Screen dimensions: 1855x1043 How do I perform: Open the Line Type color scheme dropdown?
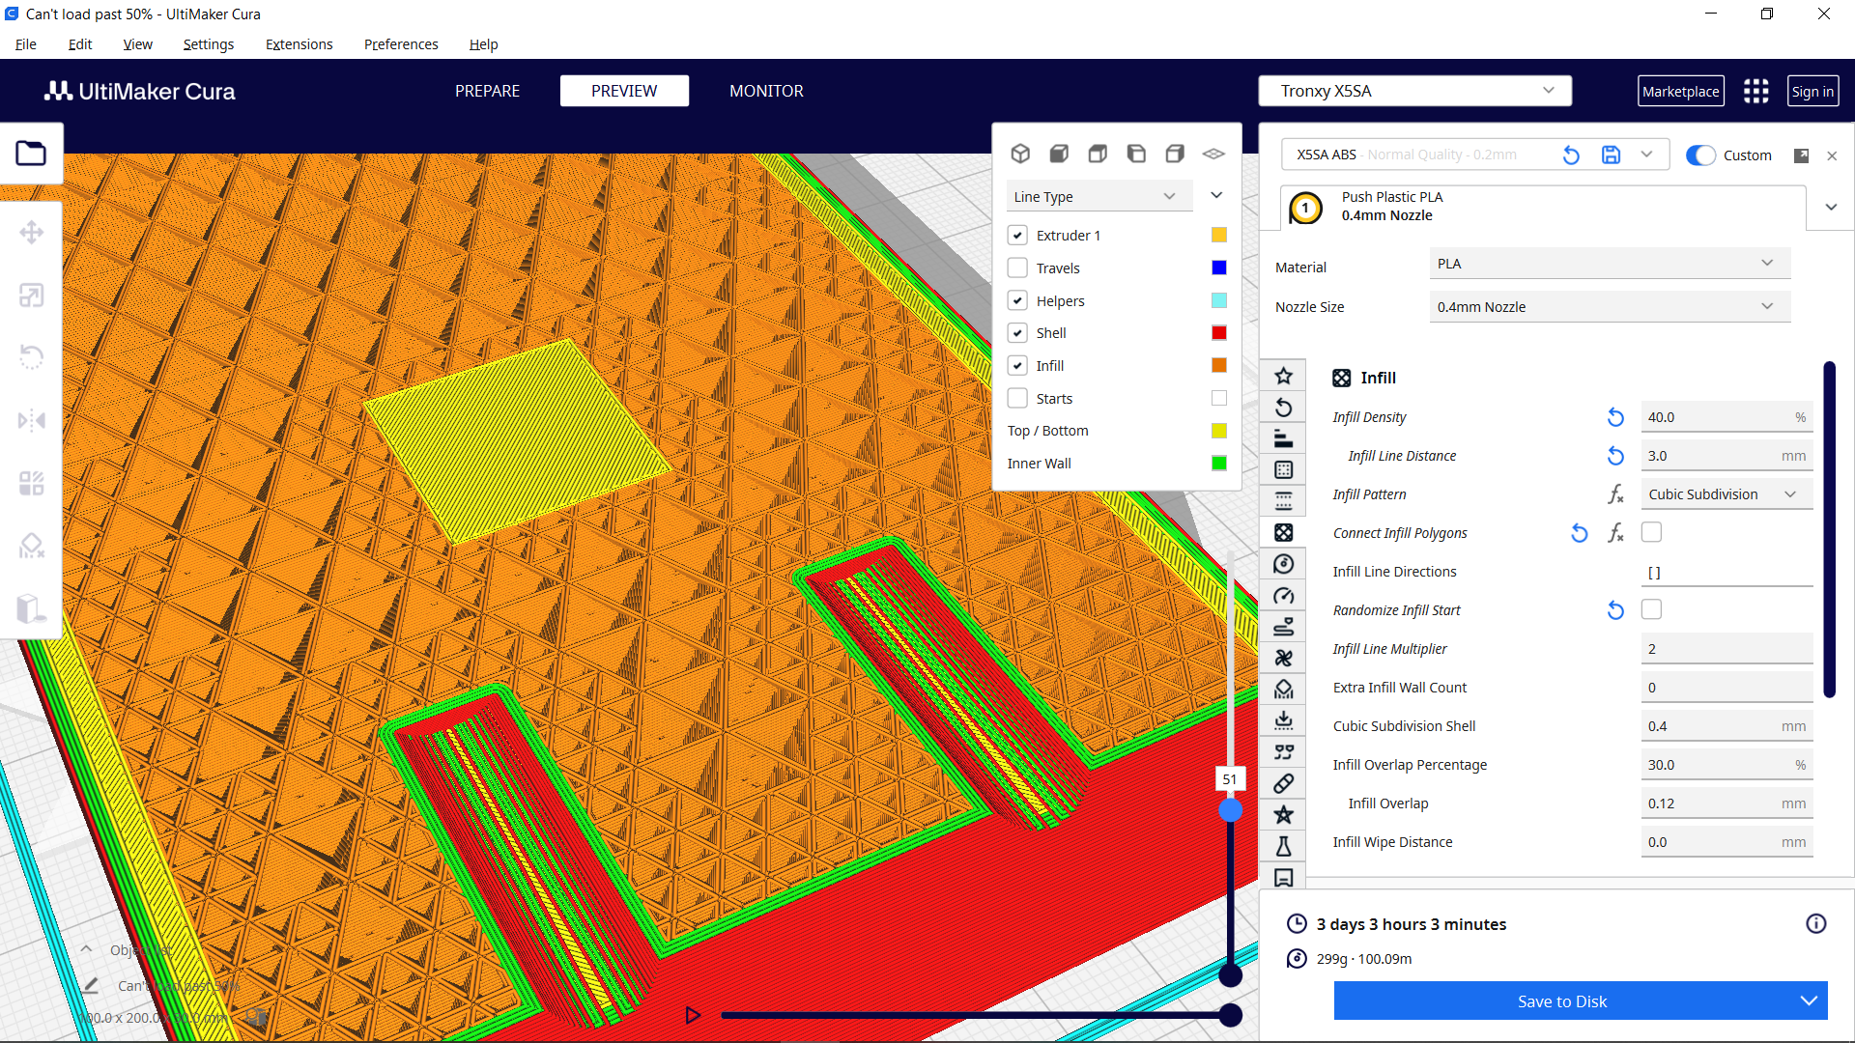(1099, 195)
